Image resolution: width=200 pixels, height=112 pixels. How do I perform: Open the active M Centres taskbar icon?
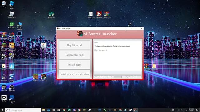point(135,110)
